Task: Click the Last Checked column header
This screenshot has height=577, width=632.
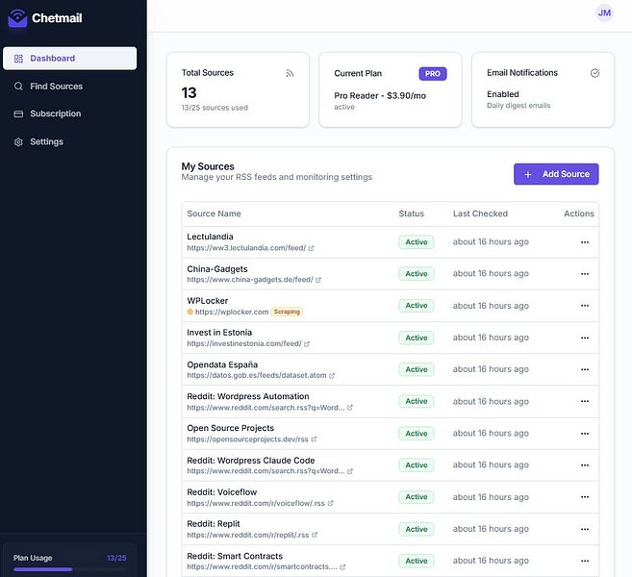Action: pos(480,213)
